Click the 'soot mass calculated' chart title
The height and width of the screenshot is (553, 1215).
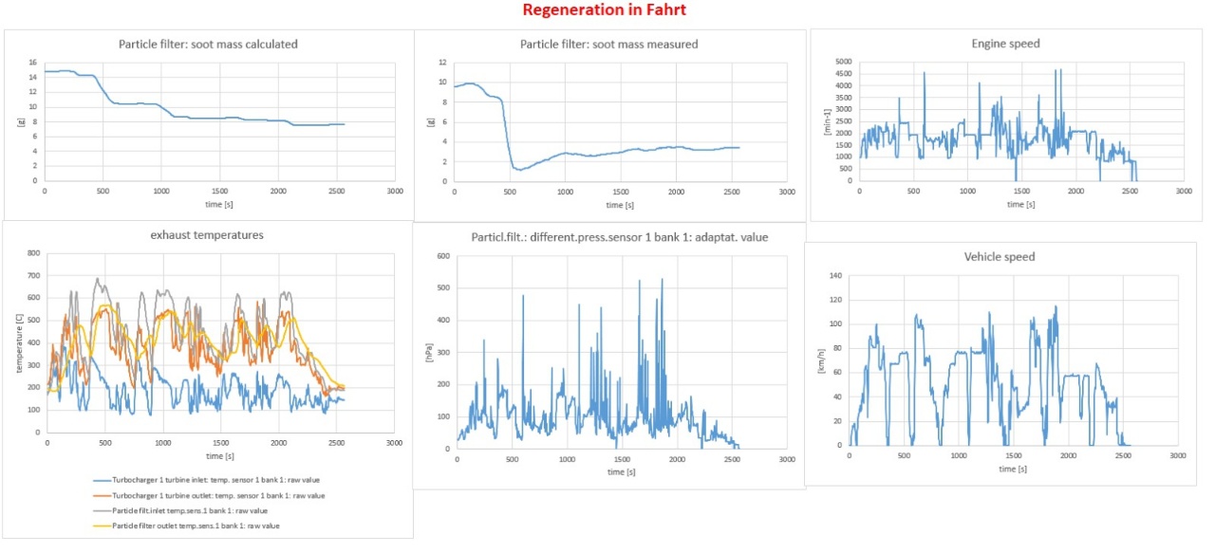208,44
